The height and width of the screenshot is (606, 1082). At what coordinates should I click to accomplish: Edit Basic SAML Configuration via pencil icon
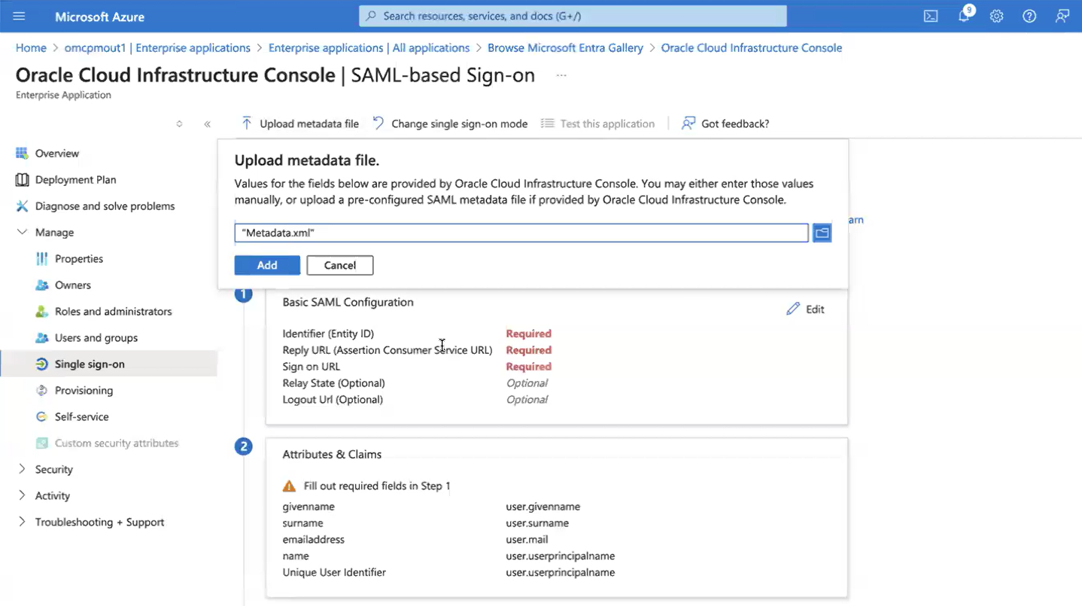[804, 309]
